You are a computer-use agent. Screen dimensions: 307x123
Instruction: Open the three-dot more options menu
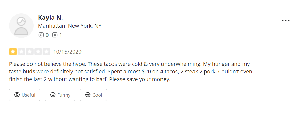coord(286,21)
